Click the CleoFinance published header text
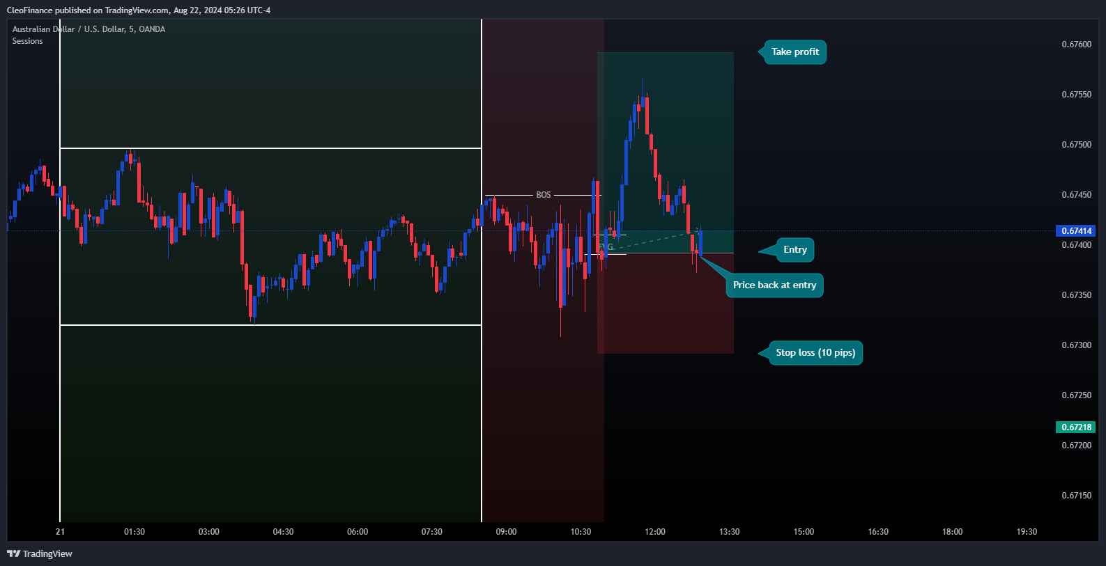Viewport: 1106px width, 566px height. click(x=139, y=10)
